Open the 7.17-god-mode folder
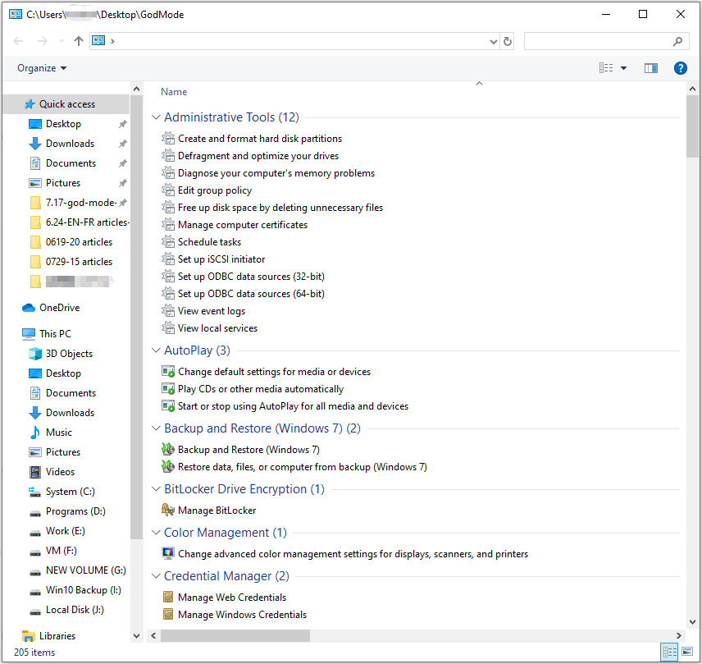 (x=80, y=203)
